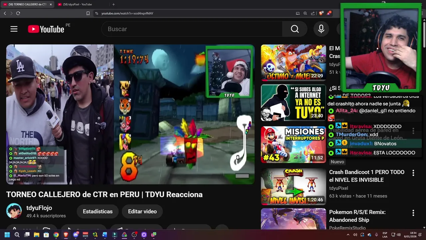Open the YouTube hamburger guide menu

coord(14,29)
